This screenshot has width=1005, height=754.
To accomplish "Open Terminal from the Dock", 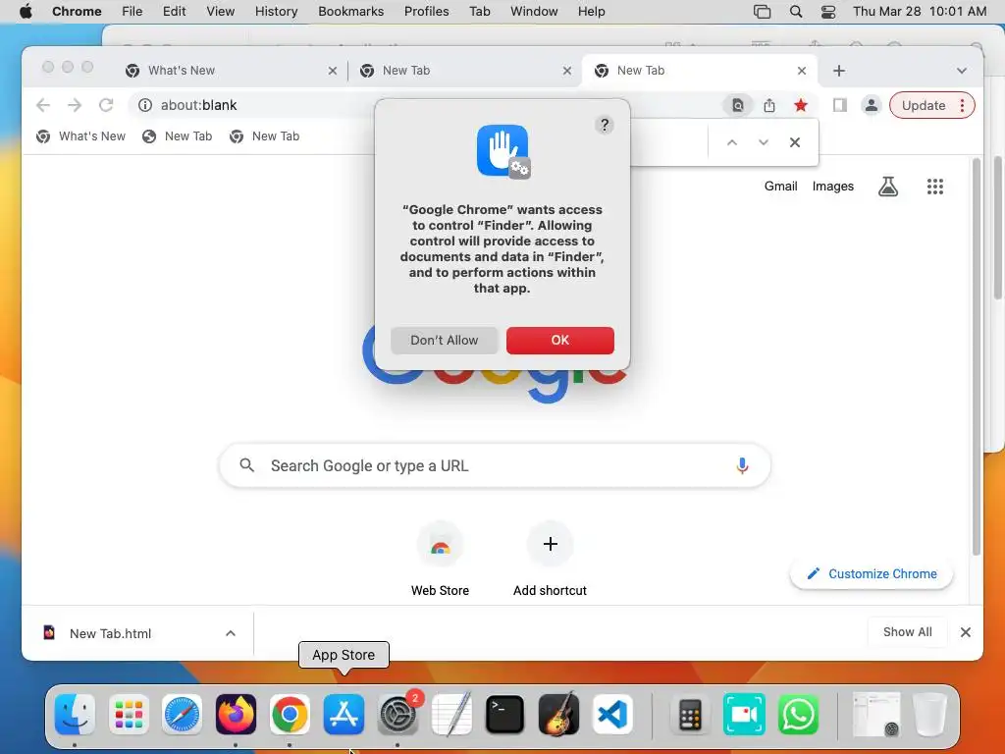I will pyautogui.click(x=505, y=715).
